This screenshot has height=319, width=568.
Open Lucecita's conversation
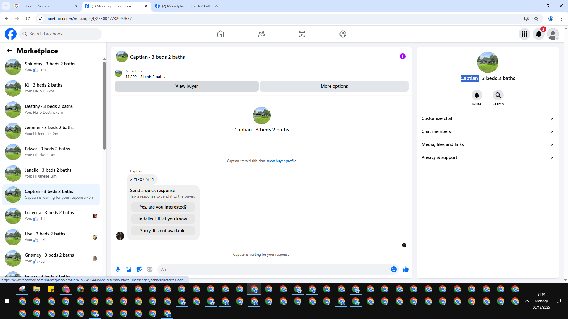tap(51, 216)
